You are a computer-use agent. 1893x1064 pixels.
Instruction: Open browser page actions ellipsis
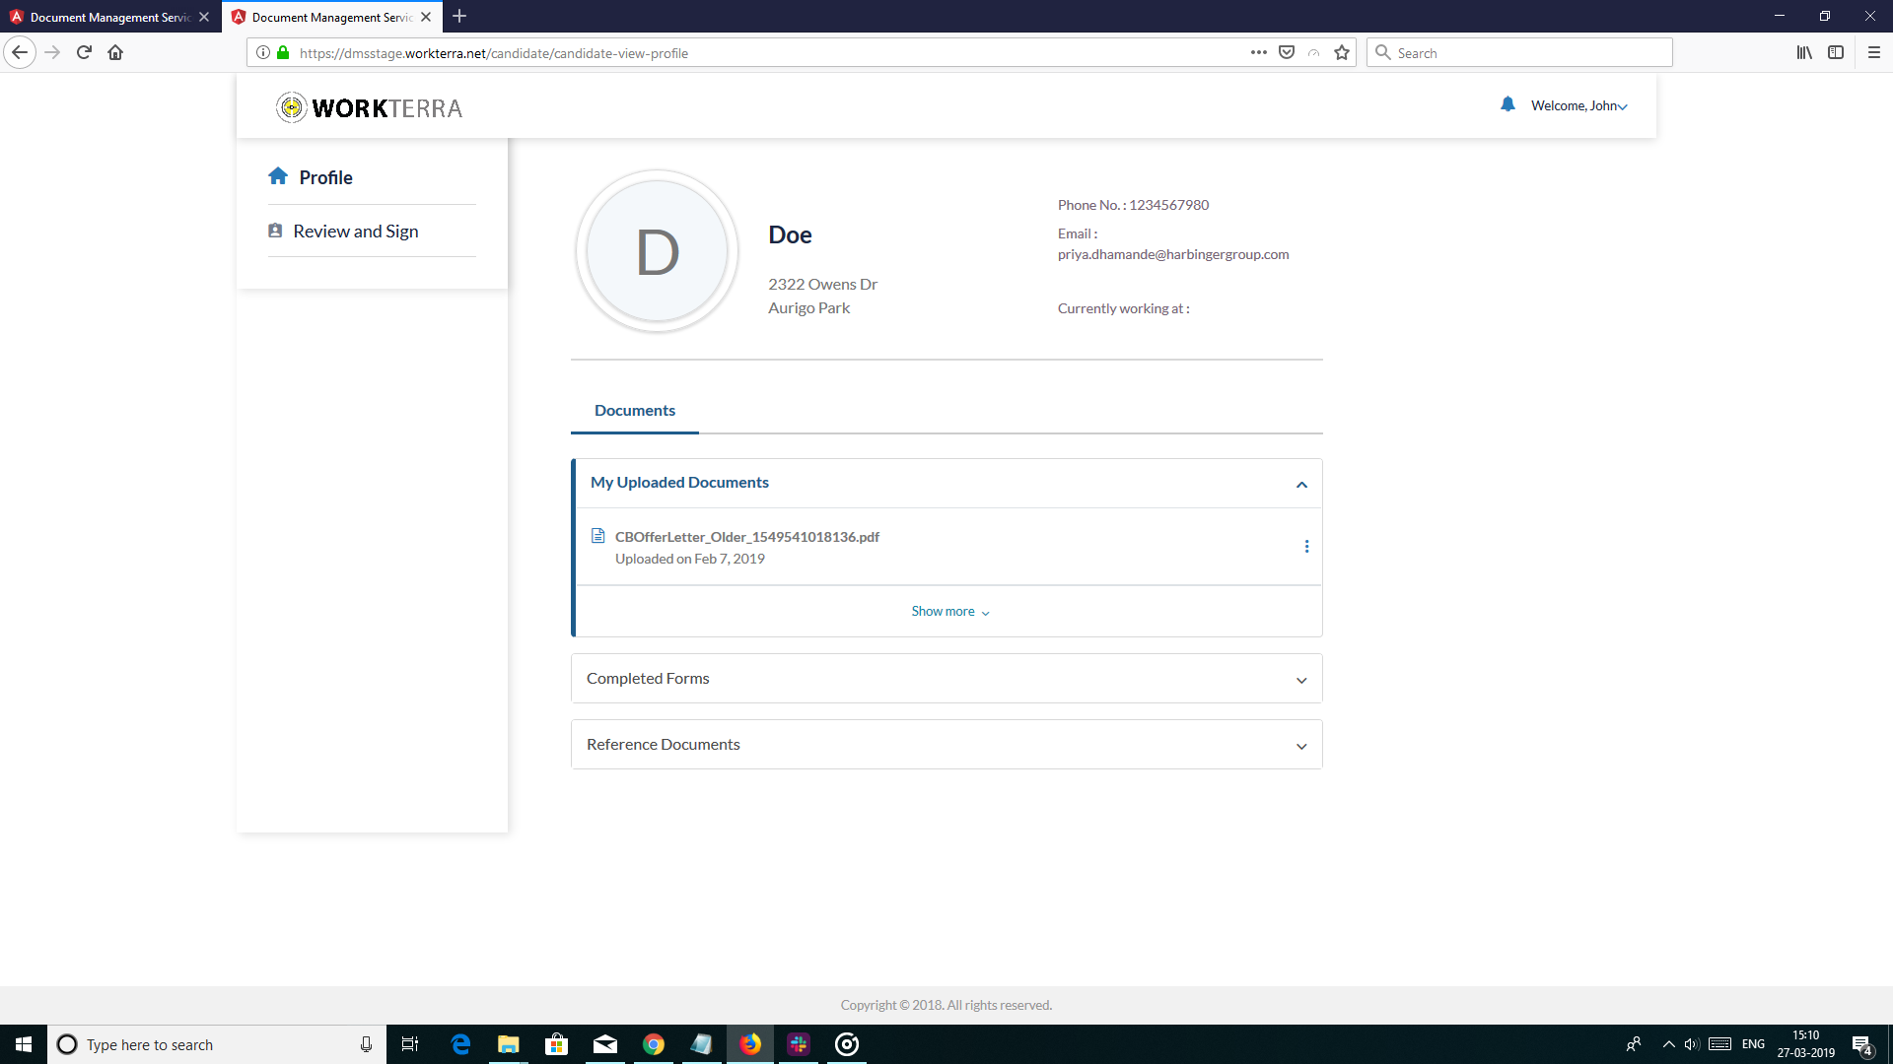pos(1258,53)
